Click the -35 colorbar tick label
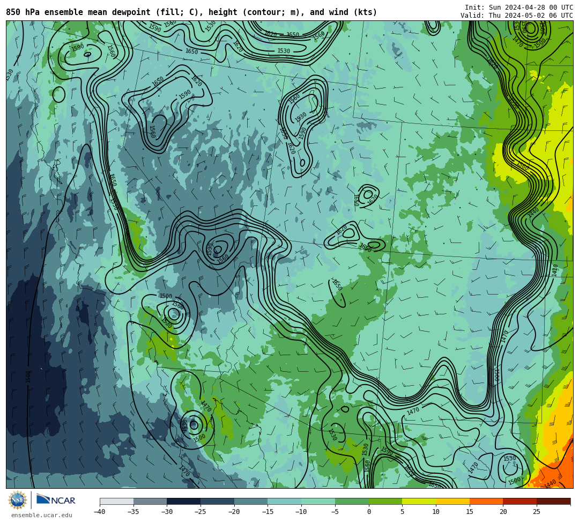The width and height of the screenshot is (579, 522). tap(133, 512)
